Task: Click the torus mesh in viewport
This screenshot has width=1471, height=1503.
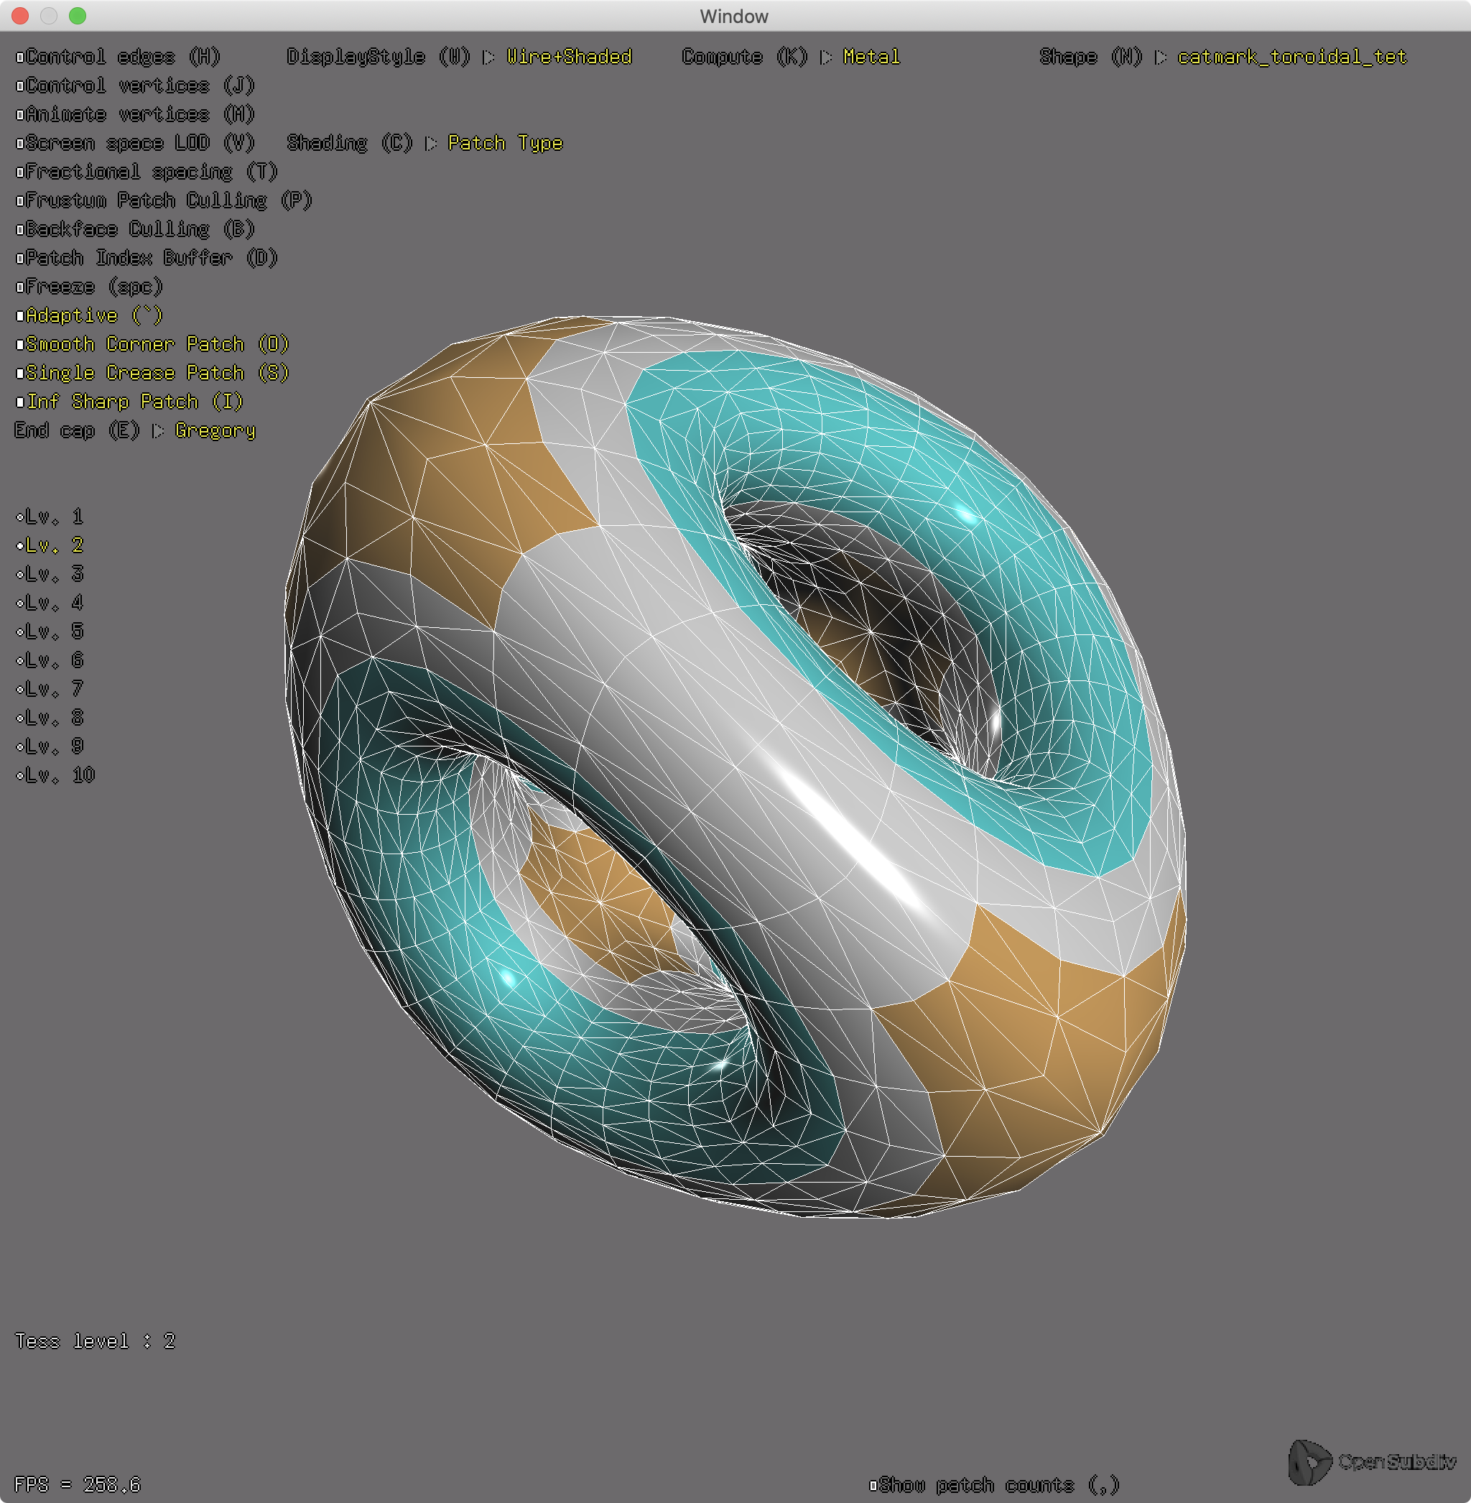Action: point(734,765)
